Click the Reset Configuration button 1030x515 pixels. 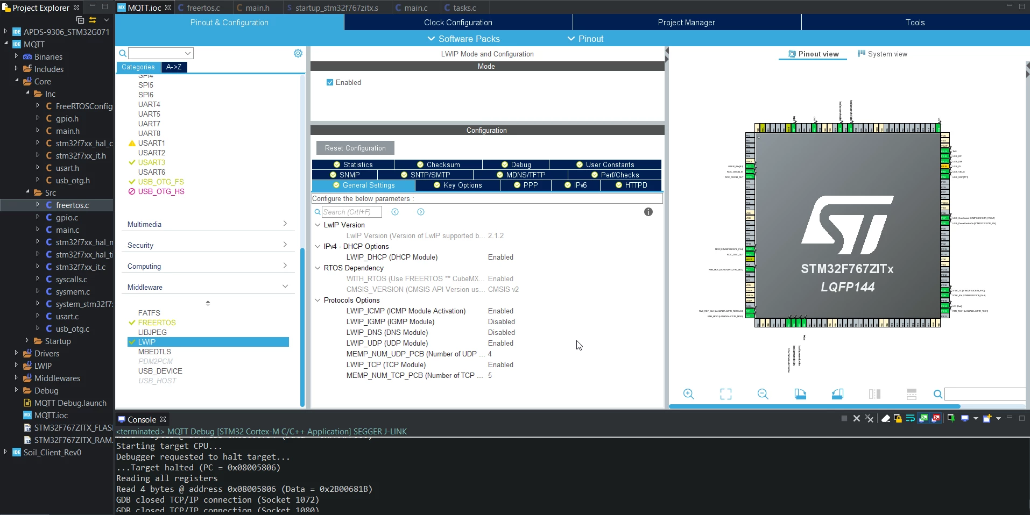point(355,148)
